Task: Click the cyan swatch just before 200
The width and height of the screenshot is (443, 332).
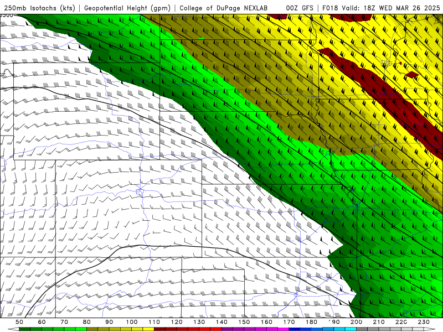Action: point(351,329)
